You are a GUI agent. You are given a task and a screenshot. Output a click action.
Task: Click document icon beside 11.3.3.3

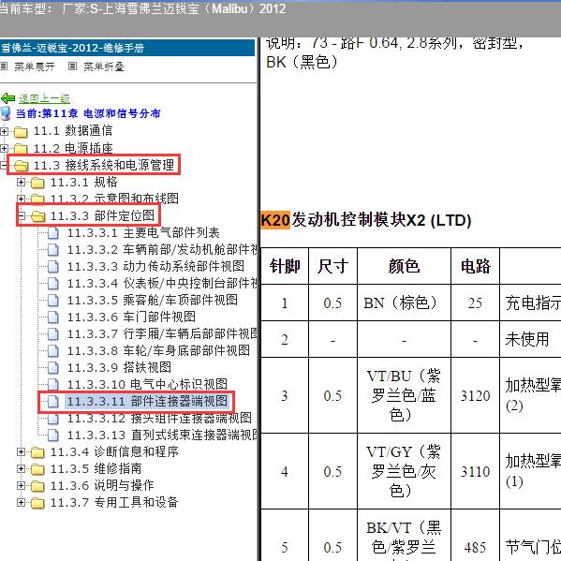point(53,267)
